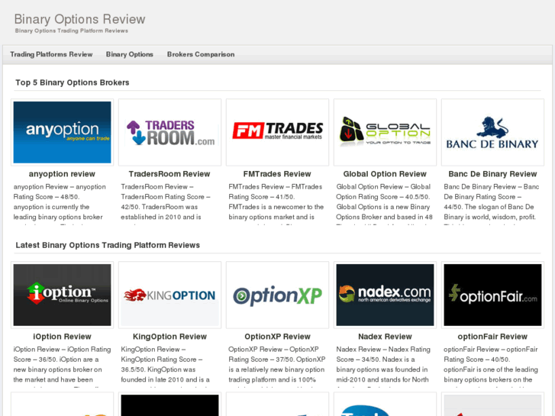555x416 pixels.
Task: Open the optionFair Review heading link
Action: pyautogui.click(x=492, y=337)
